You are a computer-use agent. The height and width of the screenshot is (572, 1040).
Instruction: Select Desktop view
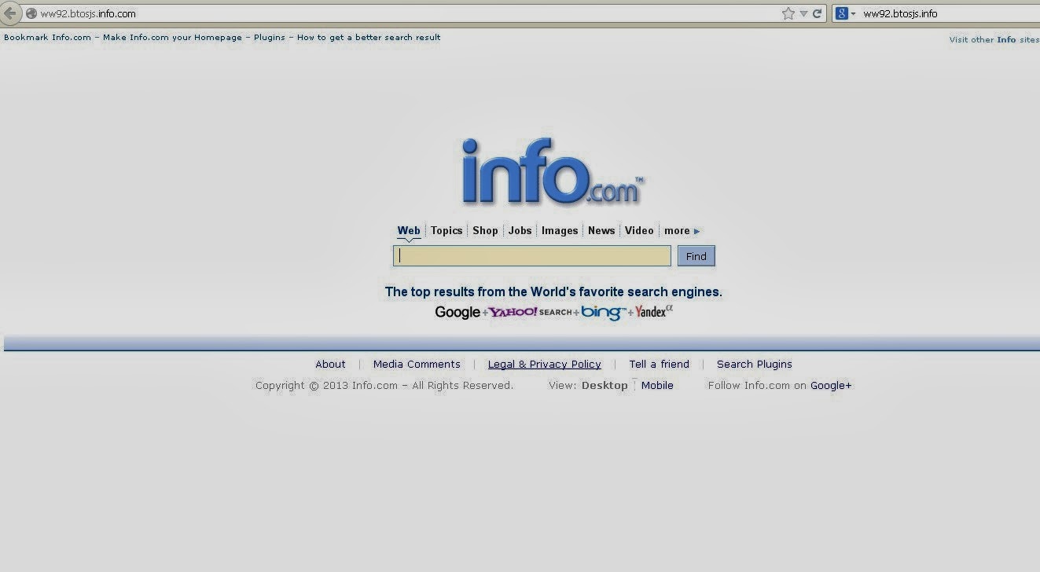[x=605, y=385]
